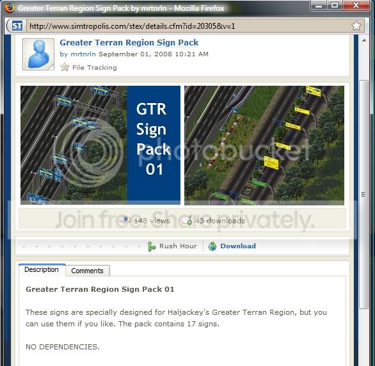
Task: Click the ST site icon in address bar
Action: (x=17, y=26)
